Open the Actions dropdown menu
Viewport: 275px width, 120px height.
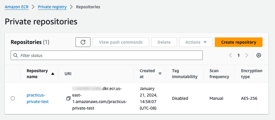tap(196, 42)
